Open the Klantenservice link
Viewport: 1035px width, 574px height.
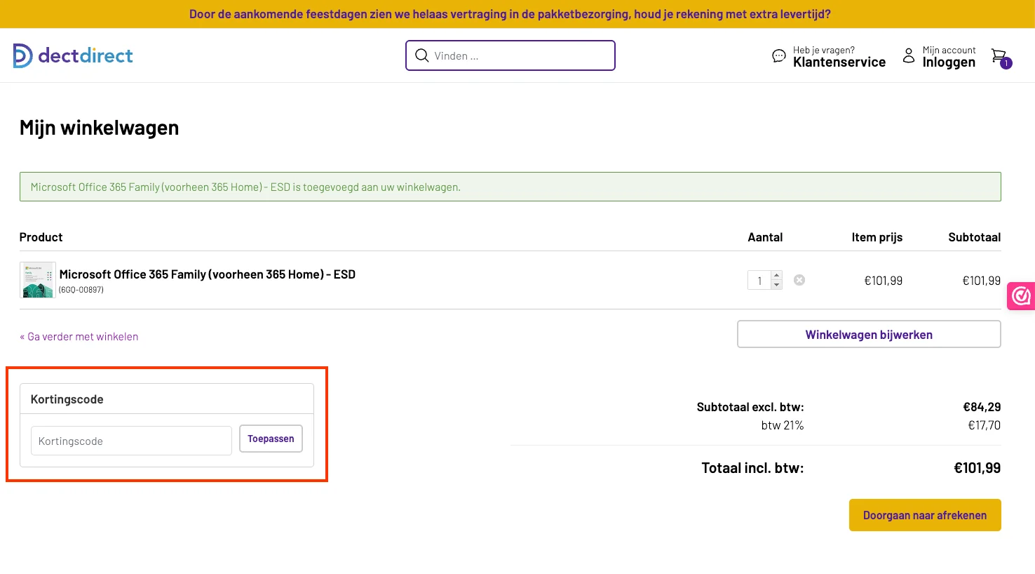(x=839, y=62)
